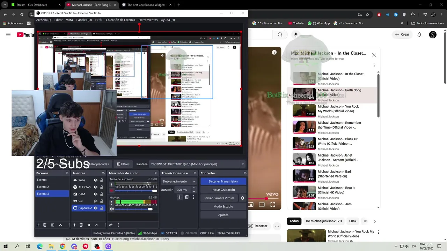Increase transition duration with up arrow
The width and height of the screenshot is (447, 251).
pyautogui.click(x=194, y=188)
